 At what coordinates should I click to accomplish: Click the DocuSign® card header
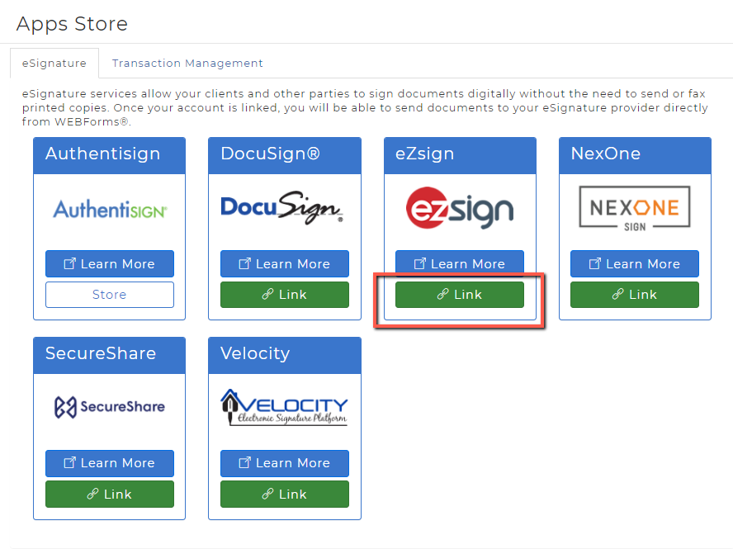[x=285, y=156]
